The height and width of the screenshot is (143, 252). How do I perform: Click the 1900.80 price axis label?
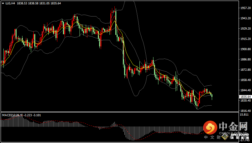[245, 49]
